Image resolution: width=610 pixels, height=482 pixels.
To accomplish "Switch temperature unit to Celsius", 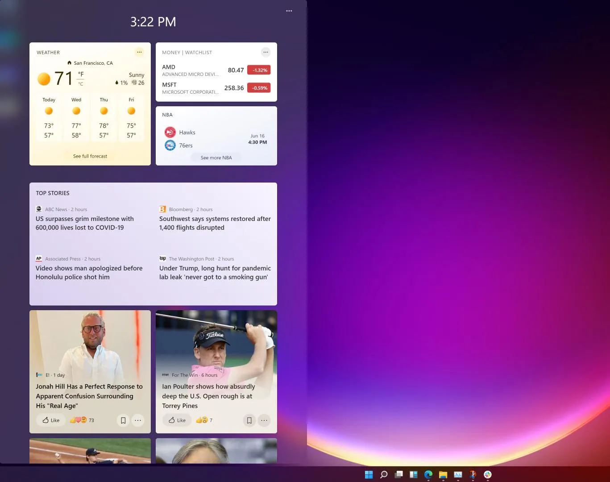I will coord(81,84).
